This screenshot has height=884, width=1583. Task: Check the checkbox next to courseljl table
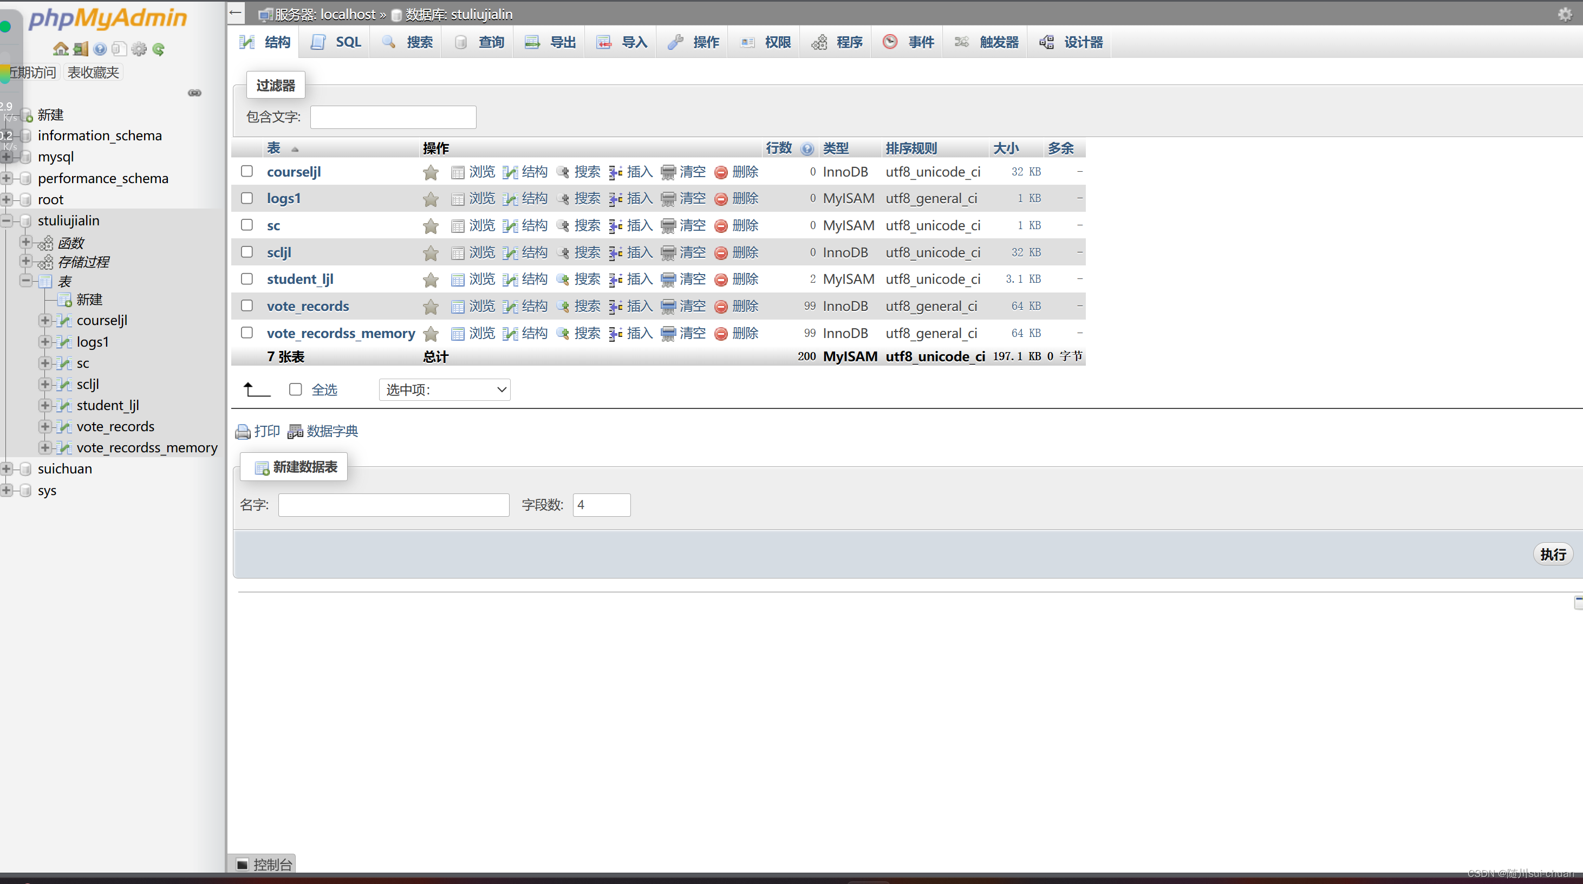(247, 172)
